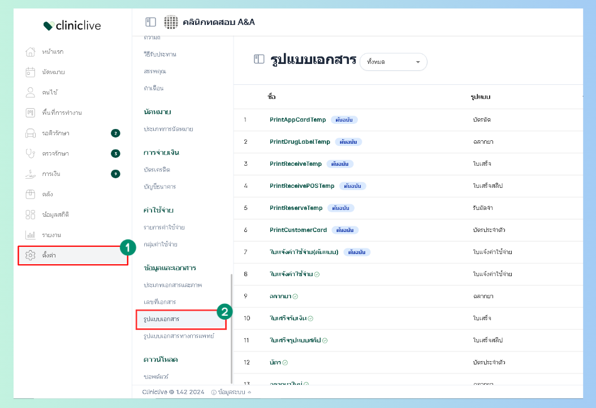Select the stethoscope icon for ตรวจรักษา

[31, 153]
